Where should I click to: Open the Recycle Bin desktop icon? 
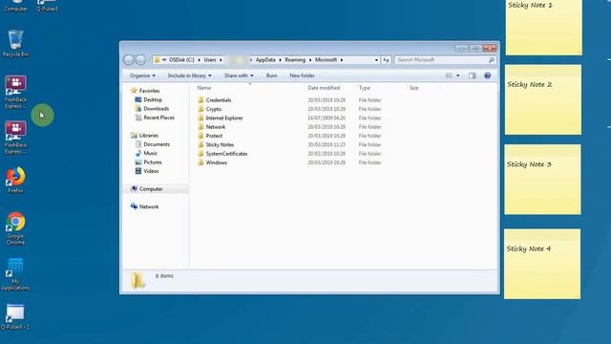[15, 43]
